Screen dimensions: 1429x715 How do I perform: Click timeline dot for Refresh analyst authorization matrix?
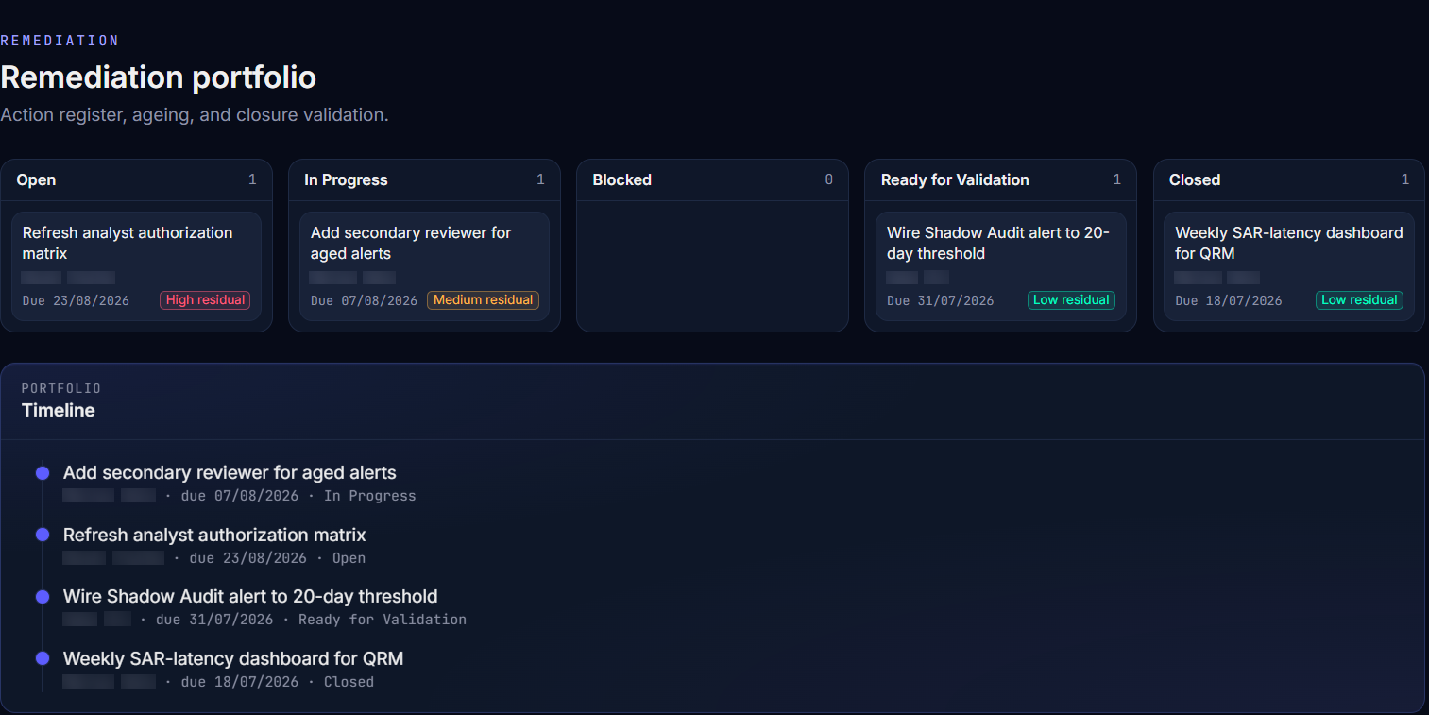coord(43,535)
